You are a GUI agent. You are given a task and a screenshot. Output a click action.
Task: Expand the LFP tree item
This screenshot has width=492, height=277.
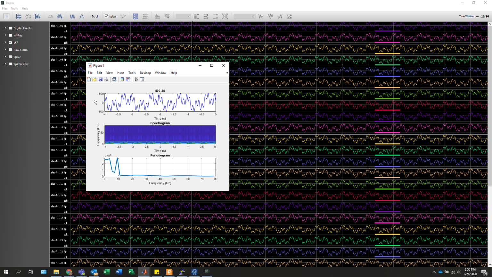coord(5,42)
